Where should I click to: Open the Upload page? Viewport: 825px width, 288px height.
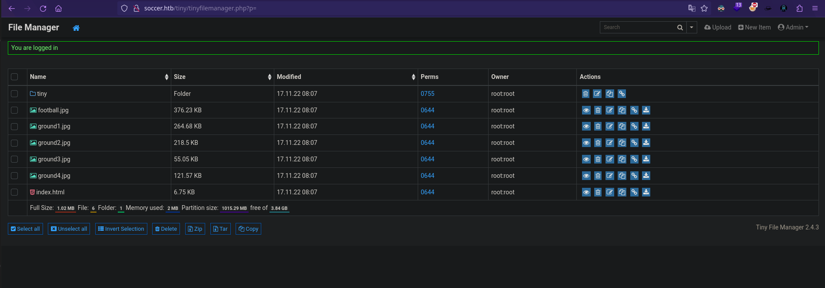[718, 27]
